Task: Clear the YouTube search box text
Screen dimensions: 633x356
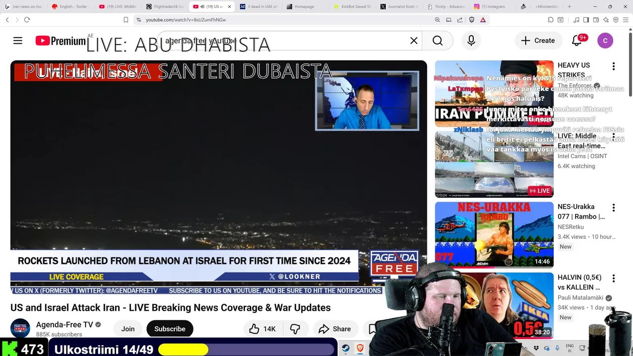Action: point(414,41)
